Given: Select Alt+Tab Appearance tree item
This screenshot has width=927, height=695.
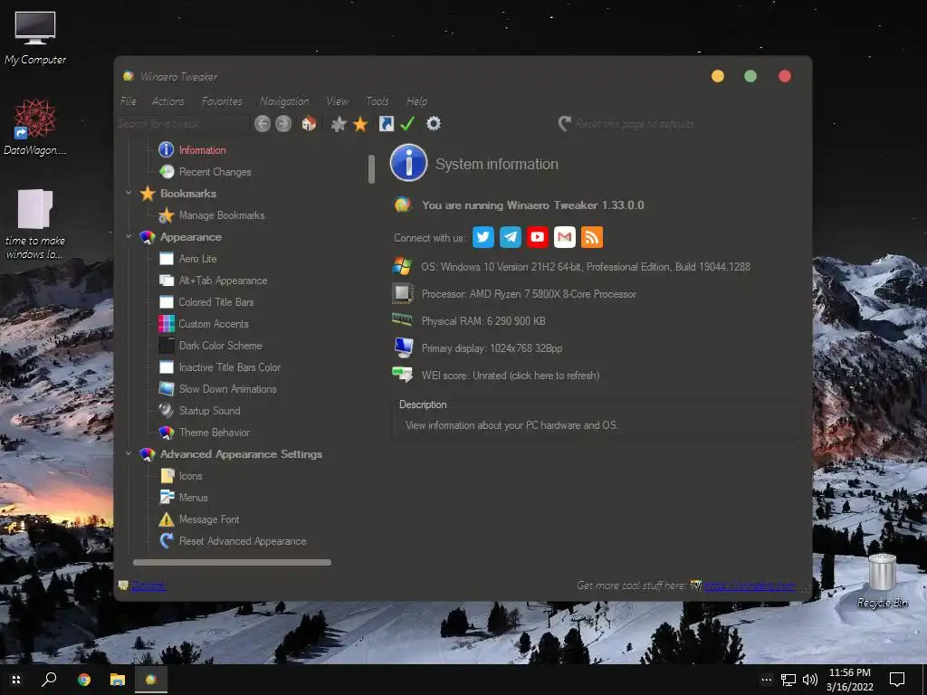Looking at the screenshot, I should point(223,281).
